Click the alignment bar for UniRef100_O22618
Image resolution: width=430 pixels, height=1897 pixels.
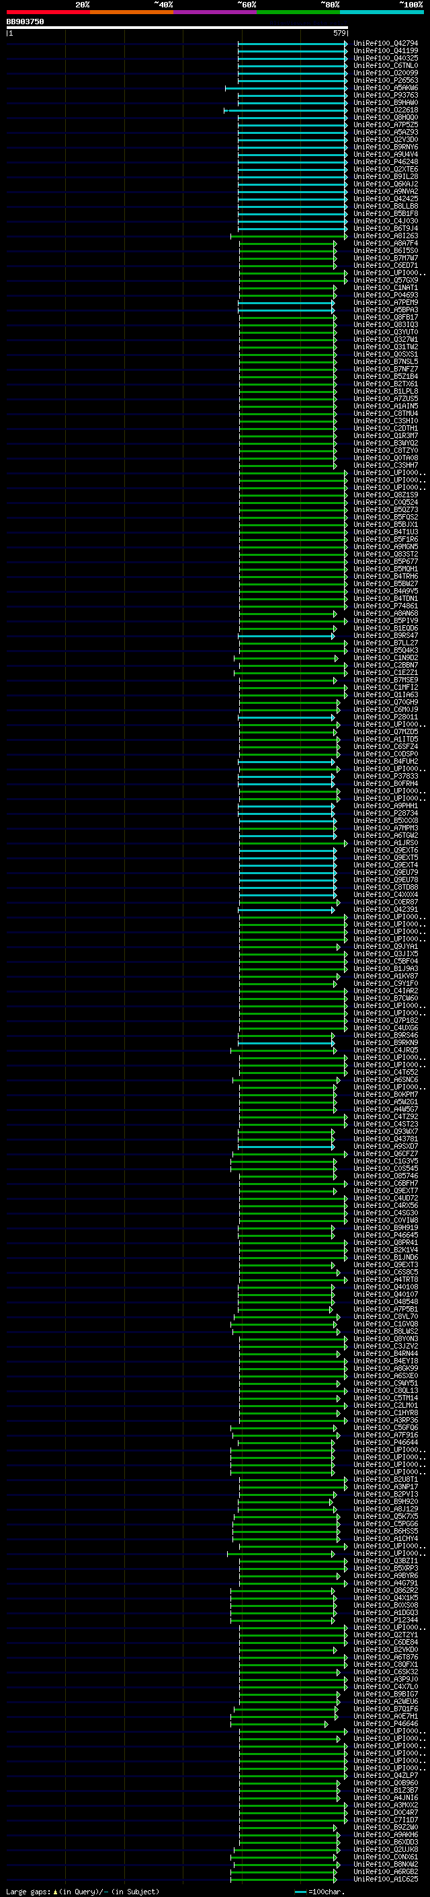point(286,110)
